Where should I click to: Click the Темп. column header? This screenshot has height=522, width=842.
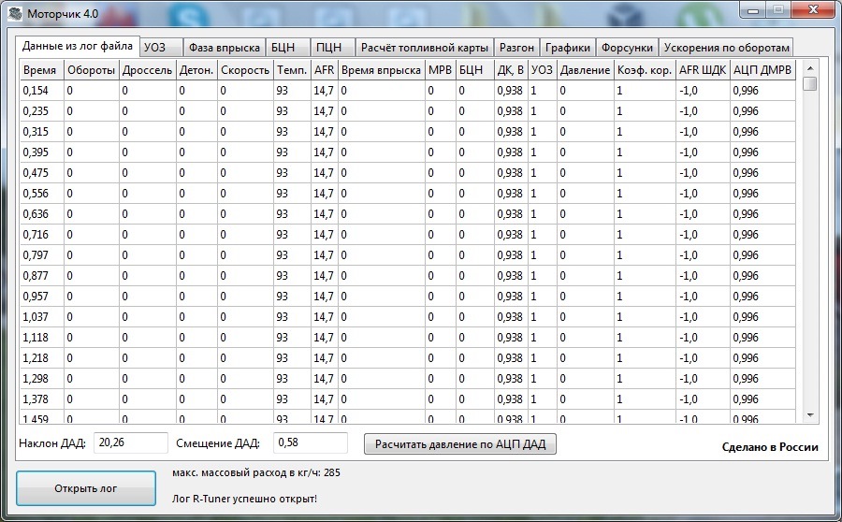pos(292,70)
